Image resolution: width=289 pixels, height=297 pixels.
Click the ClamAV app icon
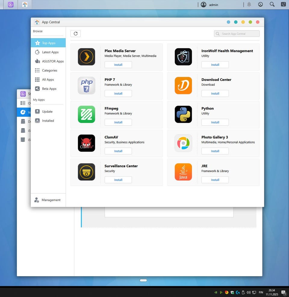pyautogui.click(x=86, y=143)
